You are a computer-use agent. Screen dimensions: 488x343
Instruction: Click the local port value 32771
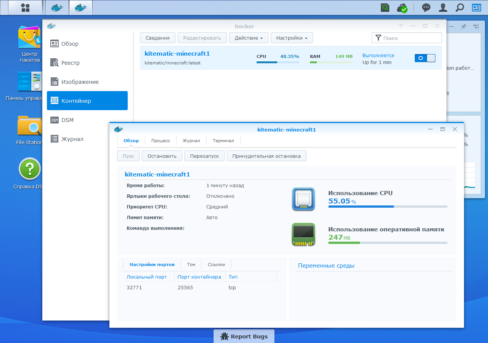[134, 287]
